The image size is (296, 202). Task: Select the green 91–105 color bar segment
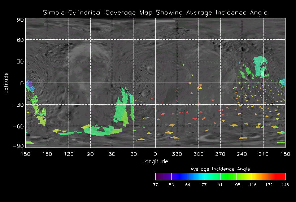coord(228,176)
